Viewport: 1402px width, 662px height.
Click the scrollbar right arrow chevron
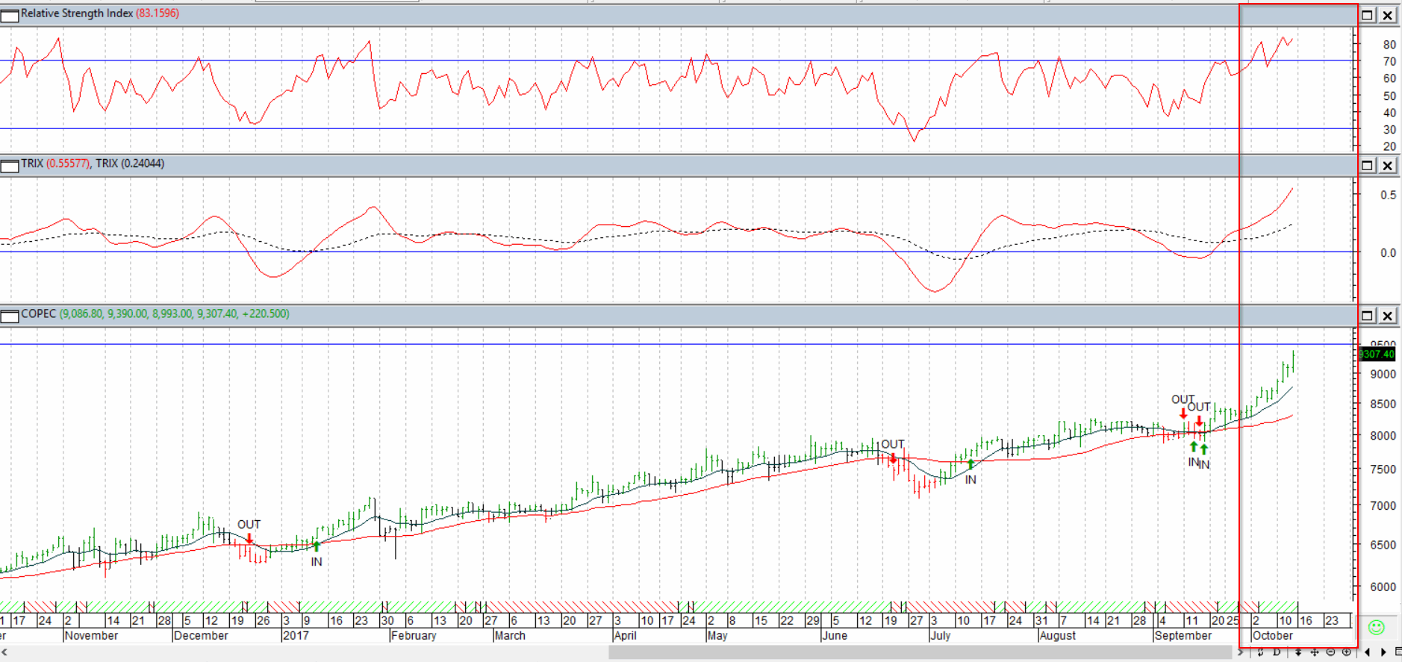[x=1241, y=652]
